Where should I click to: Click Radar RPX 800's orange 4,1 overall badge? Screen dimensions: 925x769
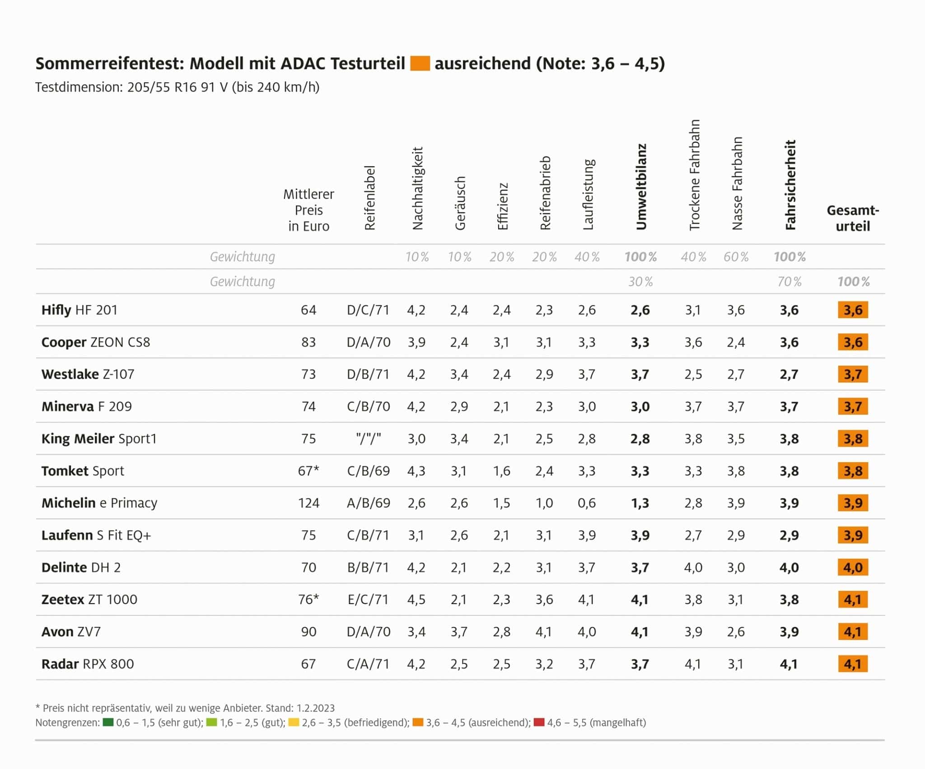[x=853, y=664]
